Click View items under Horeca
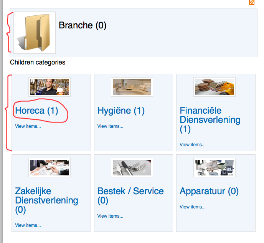This screenshot has height=243, width=264. (28, 126)
